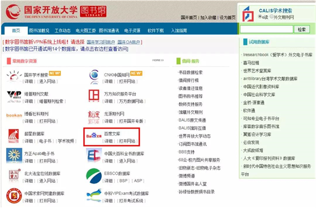Click the Baidu 文库 logo

click(94, 136)
